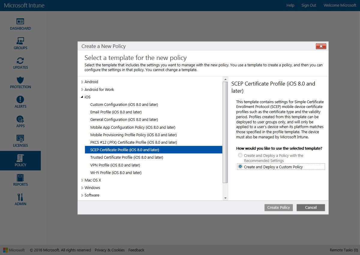Open the Feedback footer link
Screen dimensions: 360x255
136,250
